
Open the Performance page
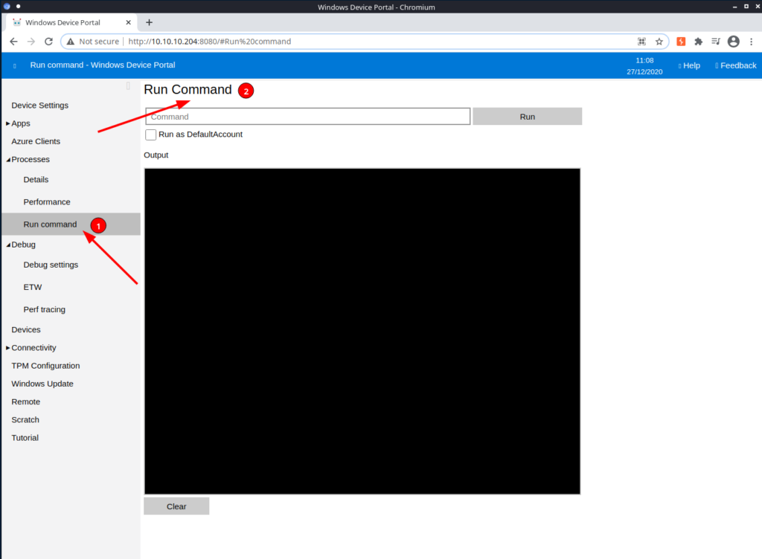pos(47,202)
